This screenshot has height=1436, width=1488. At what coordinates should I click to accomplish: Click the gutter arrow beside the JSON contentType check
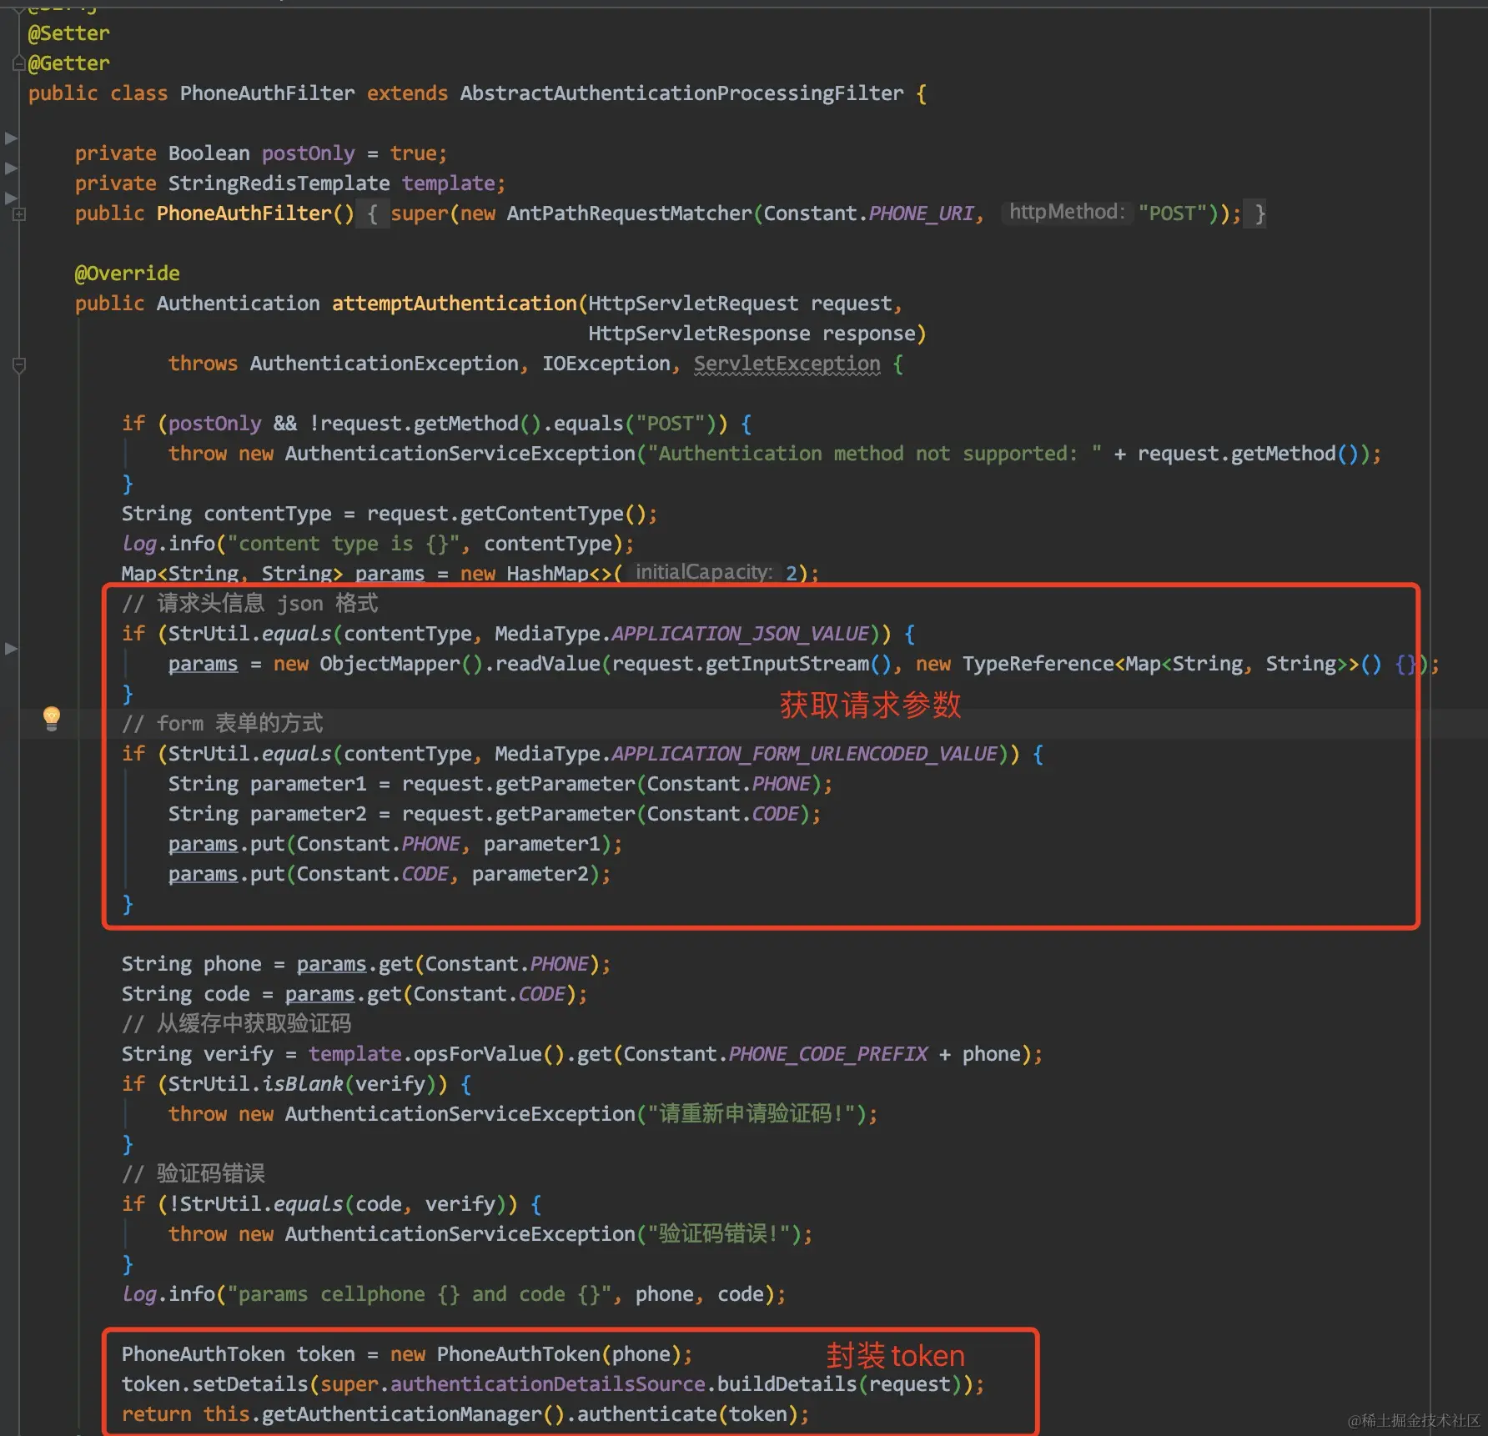11,648
